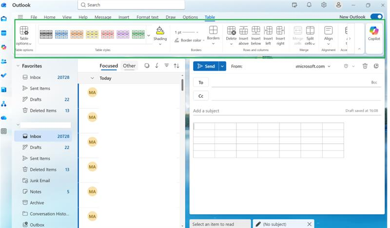390x228 pixels.
Task: Open the From address dropdown
Action: pos(329,66)
